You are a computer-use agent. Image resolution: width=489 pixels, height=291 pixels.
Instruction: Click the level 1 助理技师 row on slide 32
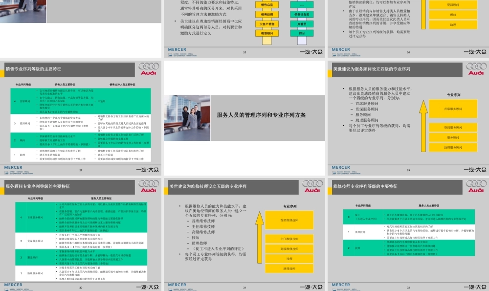click(408, 232)
